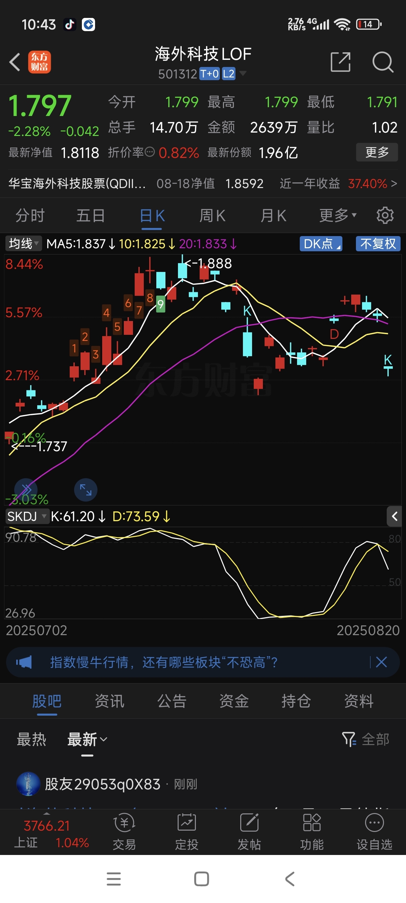
Task: Tap 近一年收益 37.40% link
Action: 338,183
